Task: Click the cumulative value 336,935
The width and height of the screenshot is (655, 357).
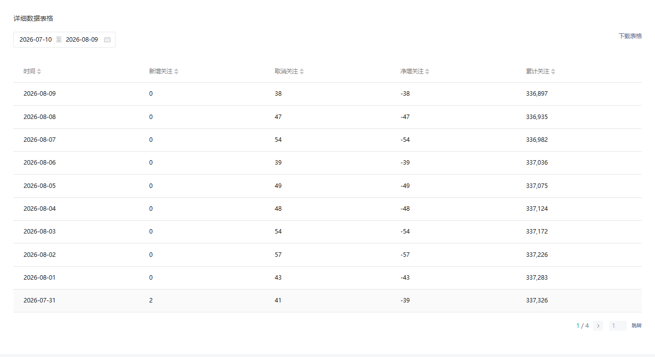Action: click(x=537, y=117)
